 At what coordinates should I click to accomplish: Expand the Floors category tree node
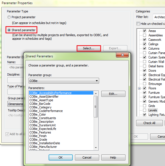click(139, 88)
